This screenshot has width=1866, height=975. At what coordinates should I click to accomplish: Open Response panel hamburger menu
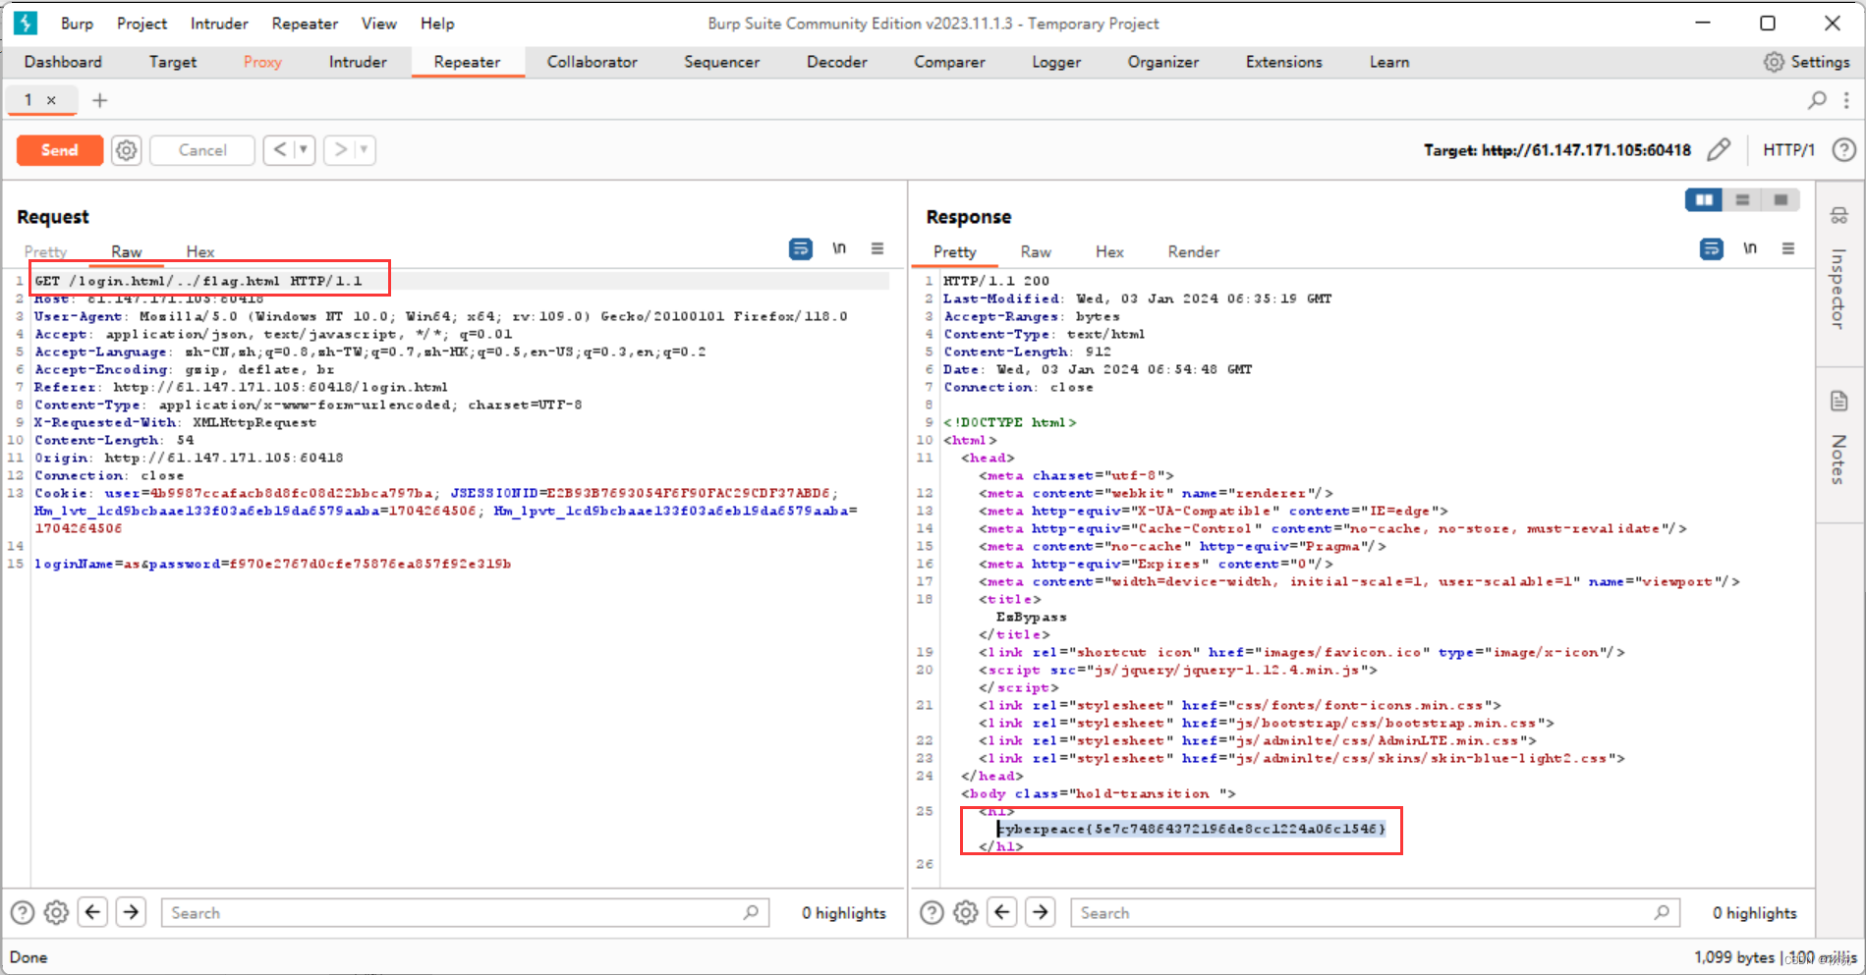pyautogui.click(x=1788, y=248)
